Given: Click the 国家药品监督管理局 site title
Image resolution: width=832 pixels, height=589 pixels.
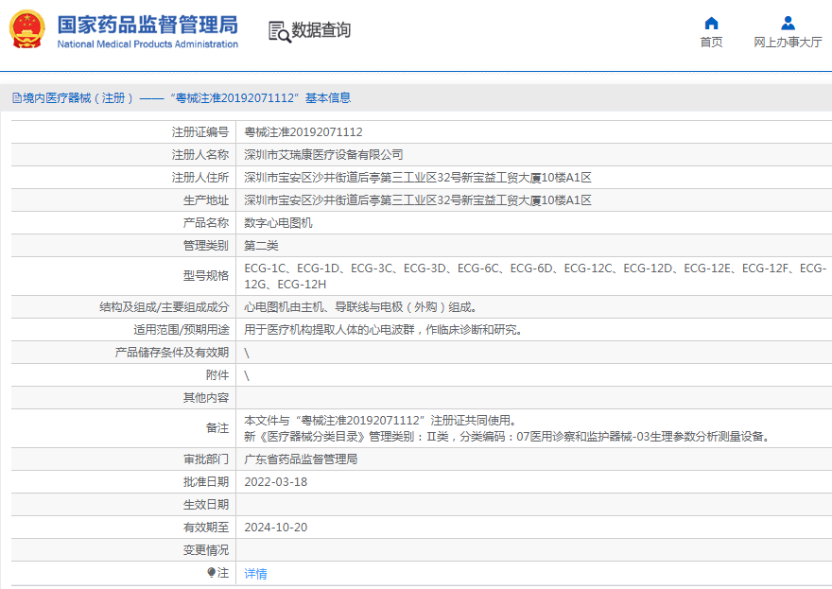Looking at the screenshot, I should [147, 24].
